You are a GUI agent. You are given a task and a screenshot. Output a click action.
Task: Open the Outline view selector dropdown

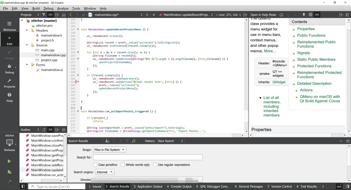[x=30, y=130]
